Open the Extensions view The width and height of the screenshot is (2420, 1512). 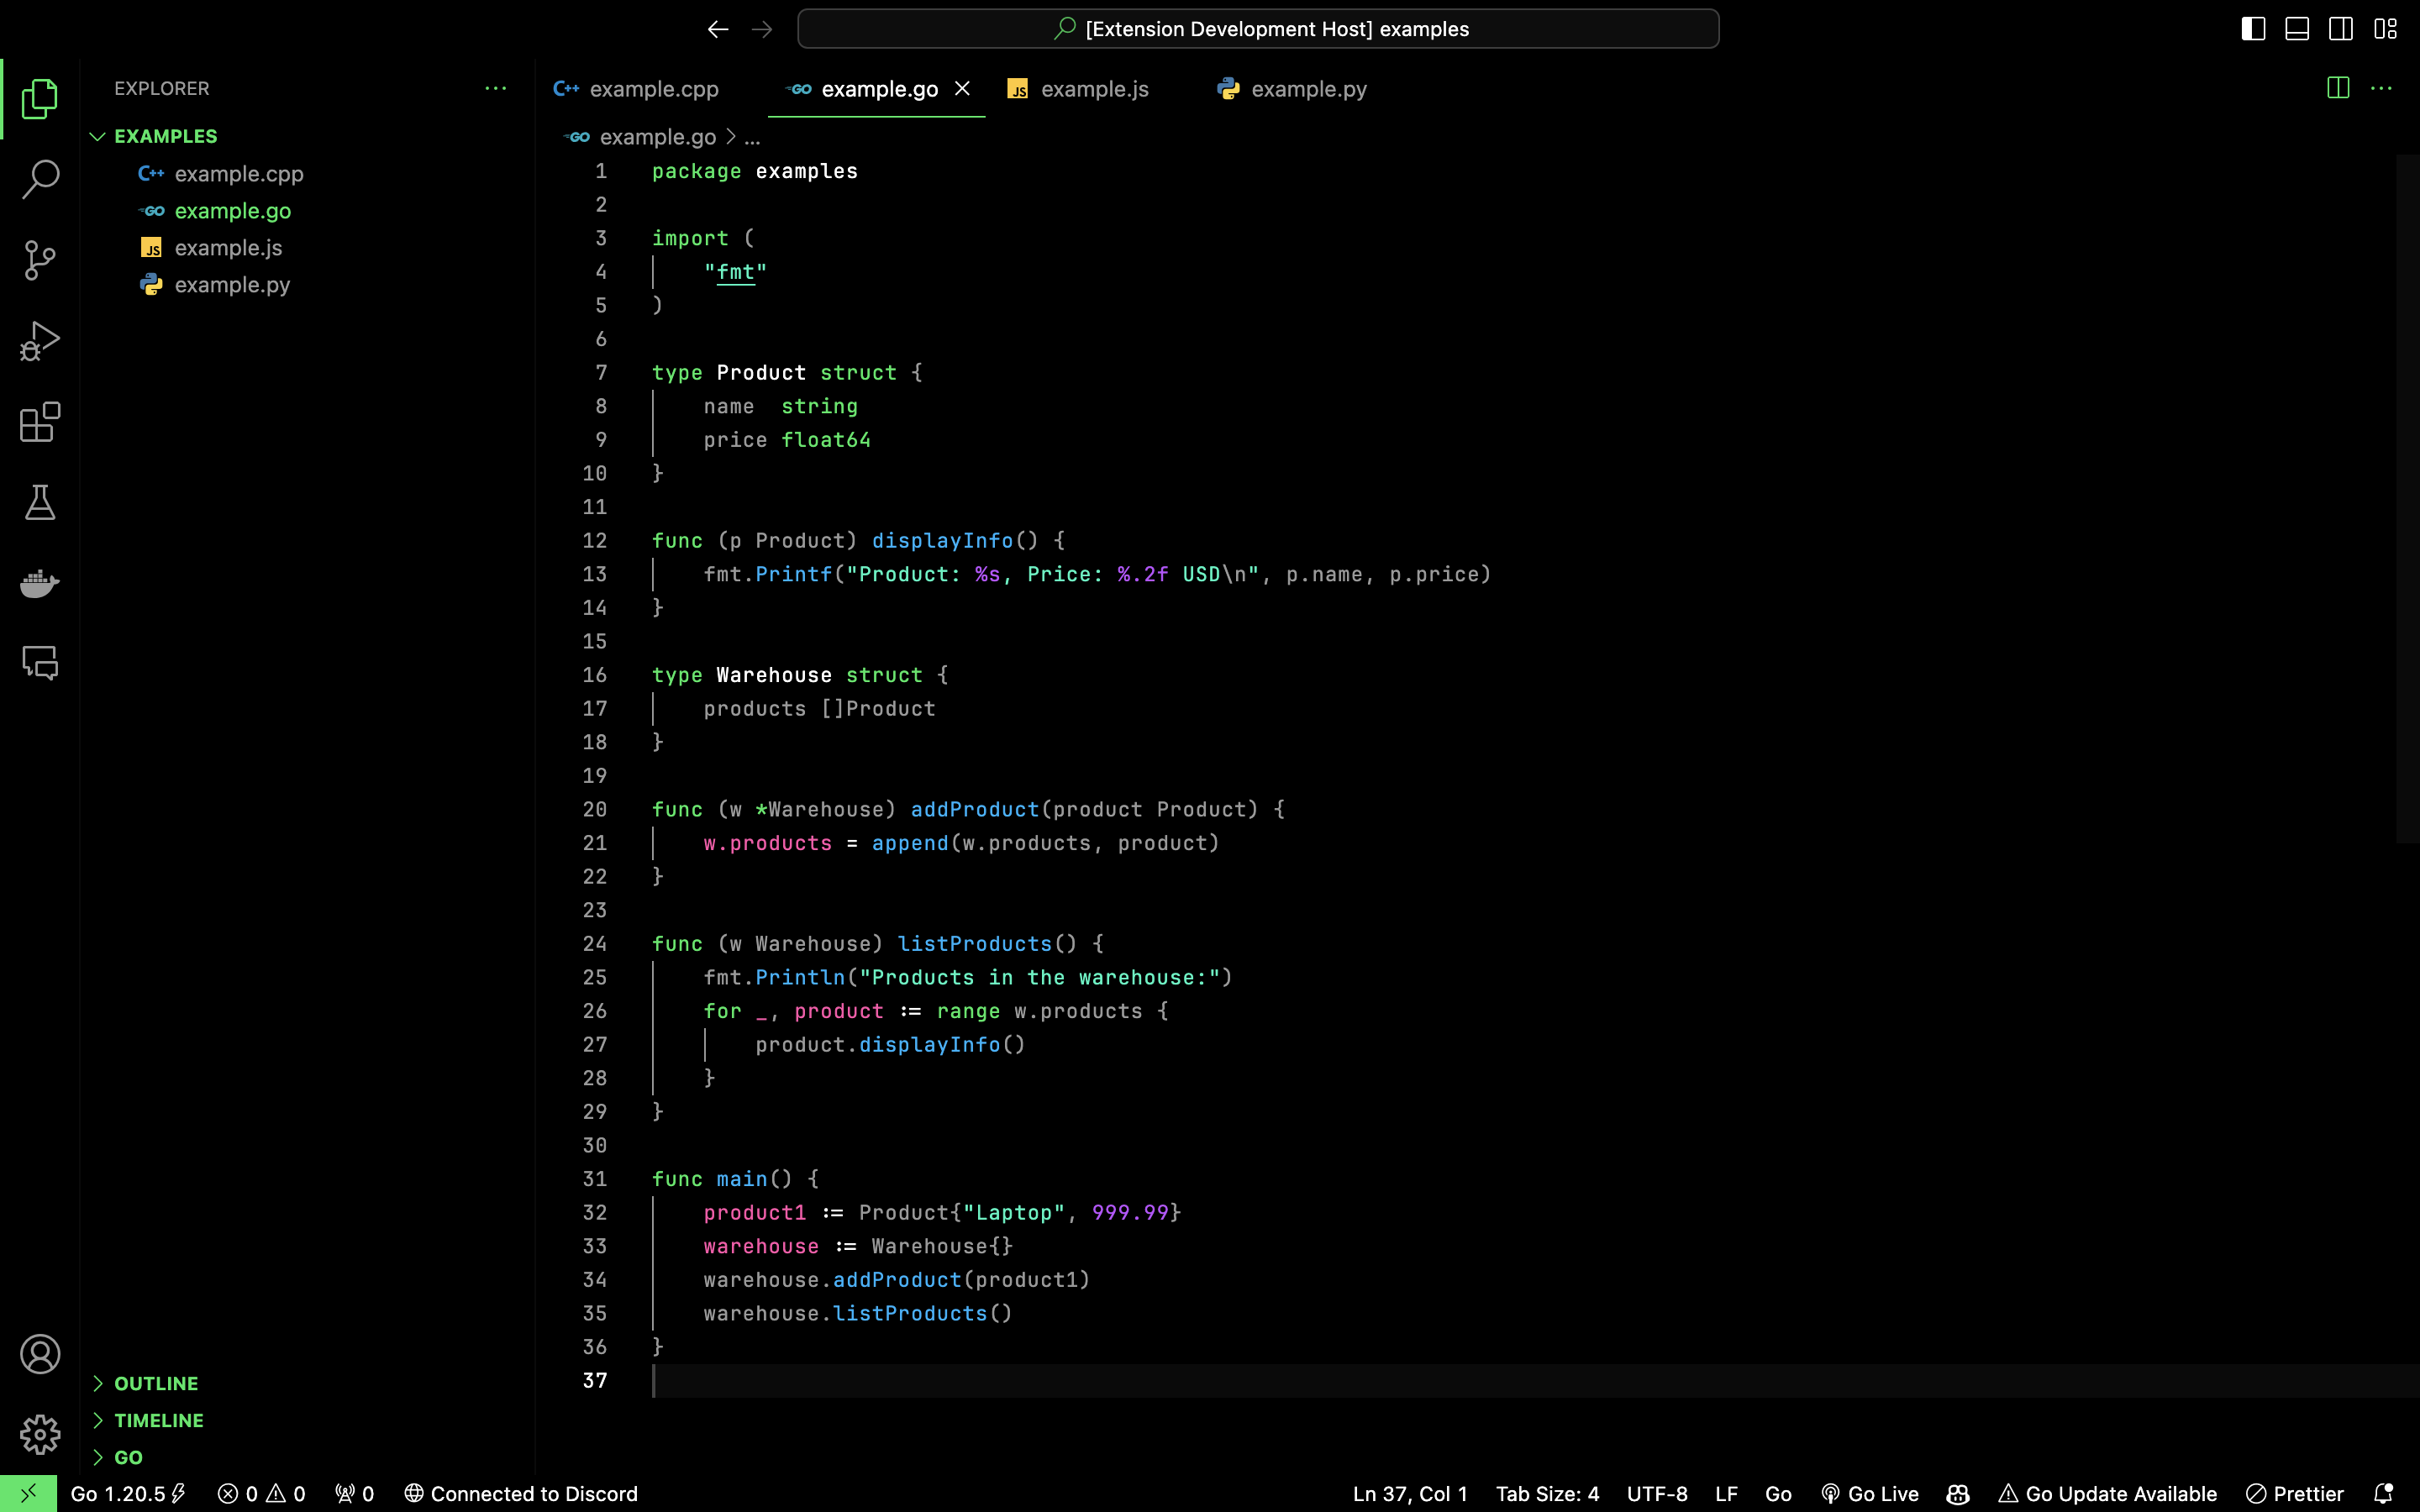coord(40,422)
